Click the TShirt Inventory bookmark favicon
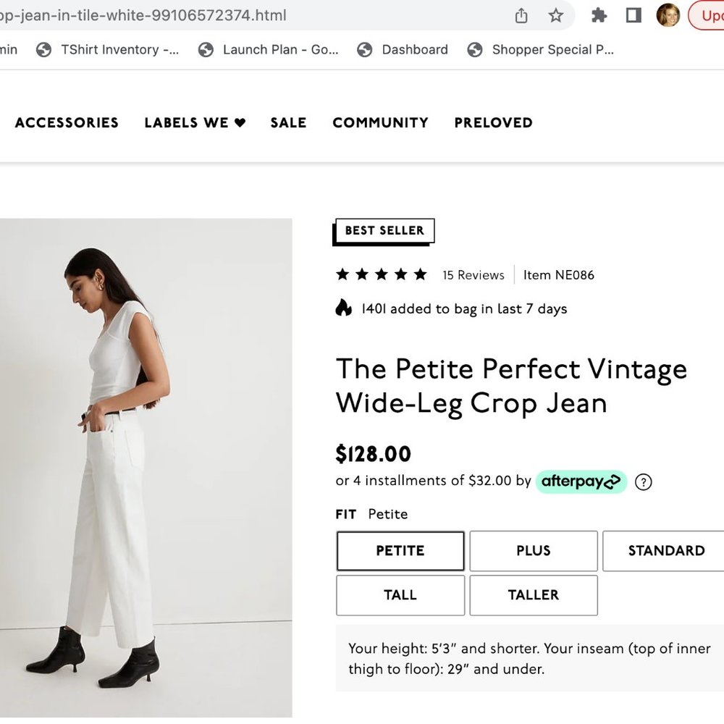 [45, 49]
